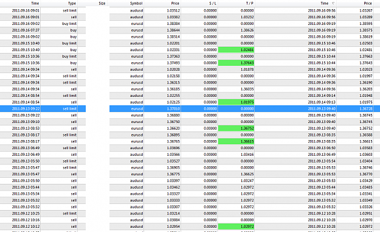Click the T/P value 1.03247
Screen dimensions: 380x232
click(247, 181)
